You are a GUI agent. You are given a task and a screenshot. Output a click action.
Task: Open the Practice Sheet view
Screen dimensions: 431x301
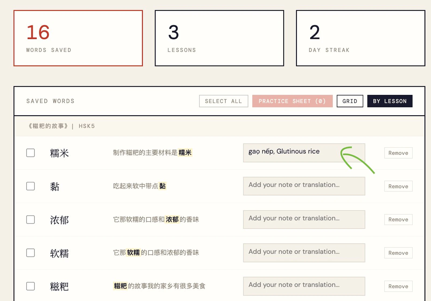tap(293, 101)
